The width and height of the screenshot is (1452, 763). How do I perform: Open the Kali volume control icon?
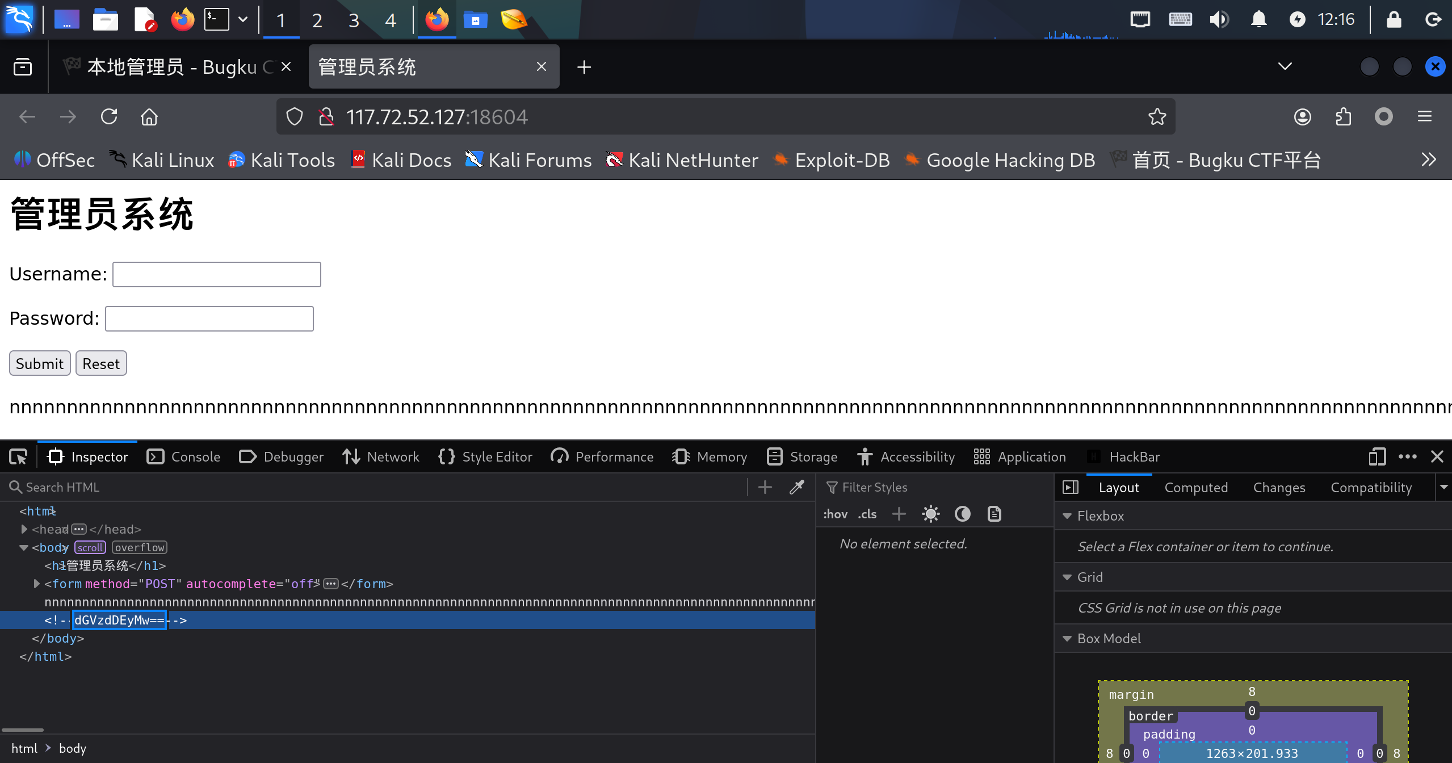click(1218, 20)
